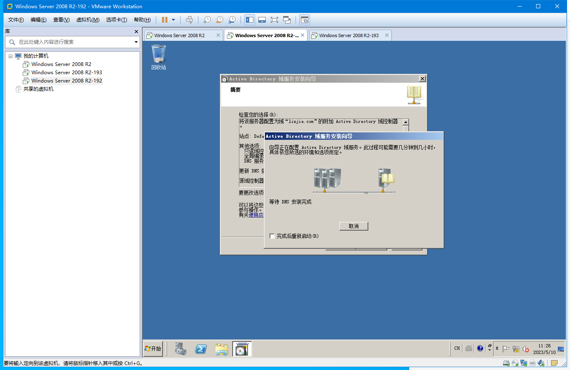Enter full screen mode via toolbar icon

coord(274,20)
